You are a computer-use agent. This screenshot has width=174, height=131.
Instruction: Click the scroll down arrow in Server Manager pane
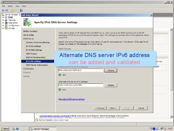pyautogui.click(x=172, y=117)
